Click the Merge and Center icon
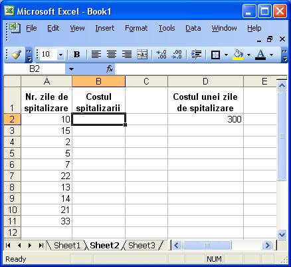Screen dimensions: 291x267 [x=142, y=55]
